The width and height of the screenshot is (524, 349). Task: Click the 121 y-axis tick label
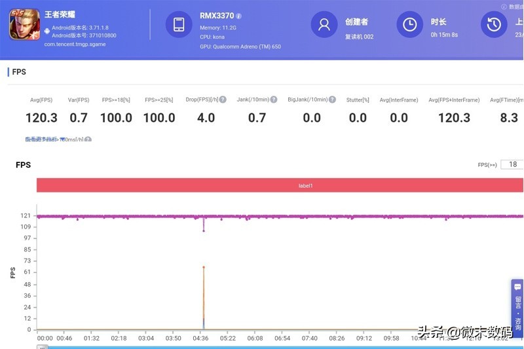click(x=26, y=215)
